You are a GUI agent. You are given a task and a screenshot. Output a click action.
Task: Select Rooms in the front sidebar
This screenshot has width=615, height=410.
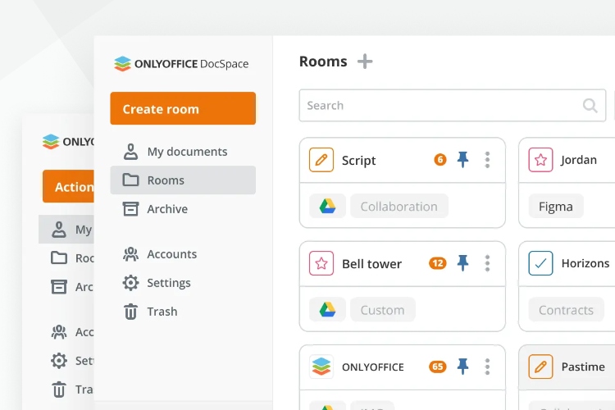[183, 180]
